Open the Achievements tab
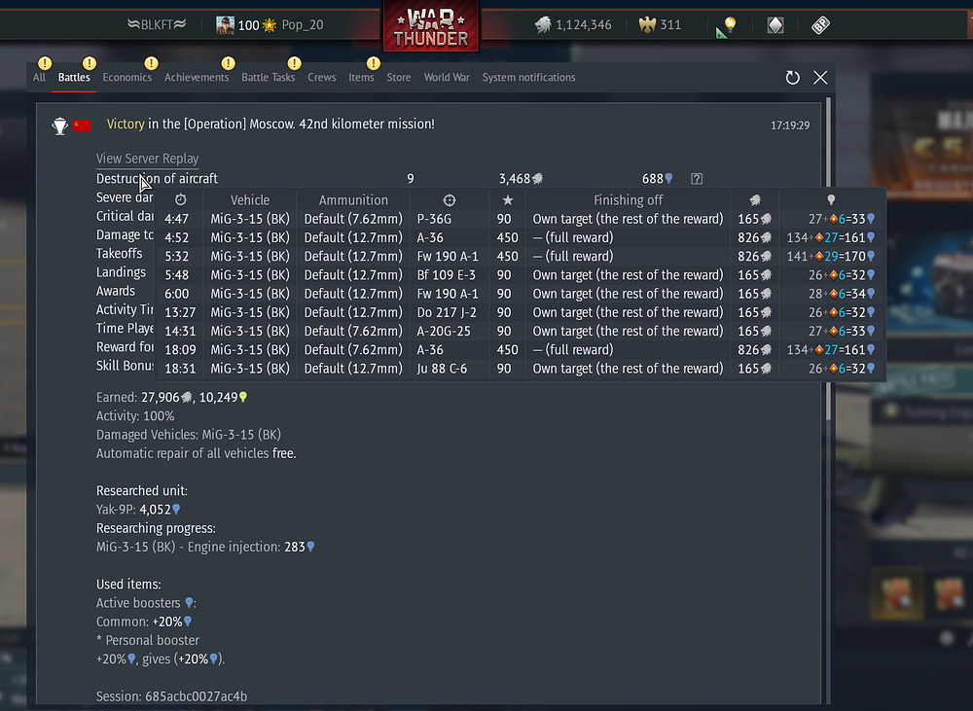Screen dimensions: 973x711 point(197,77)
